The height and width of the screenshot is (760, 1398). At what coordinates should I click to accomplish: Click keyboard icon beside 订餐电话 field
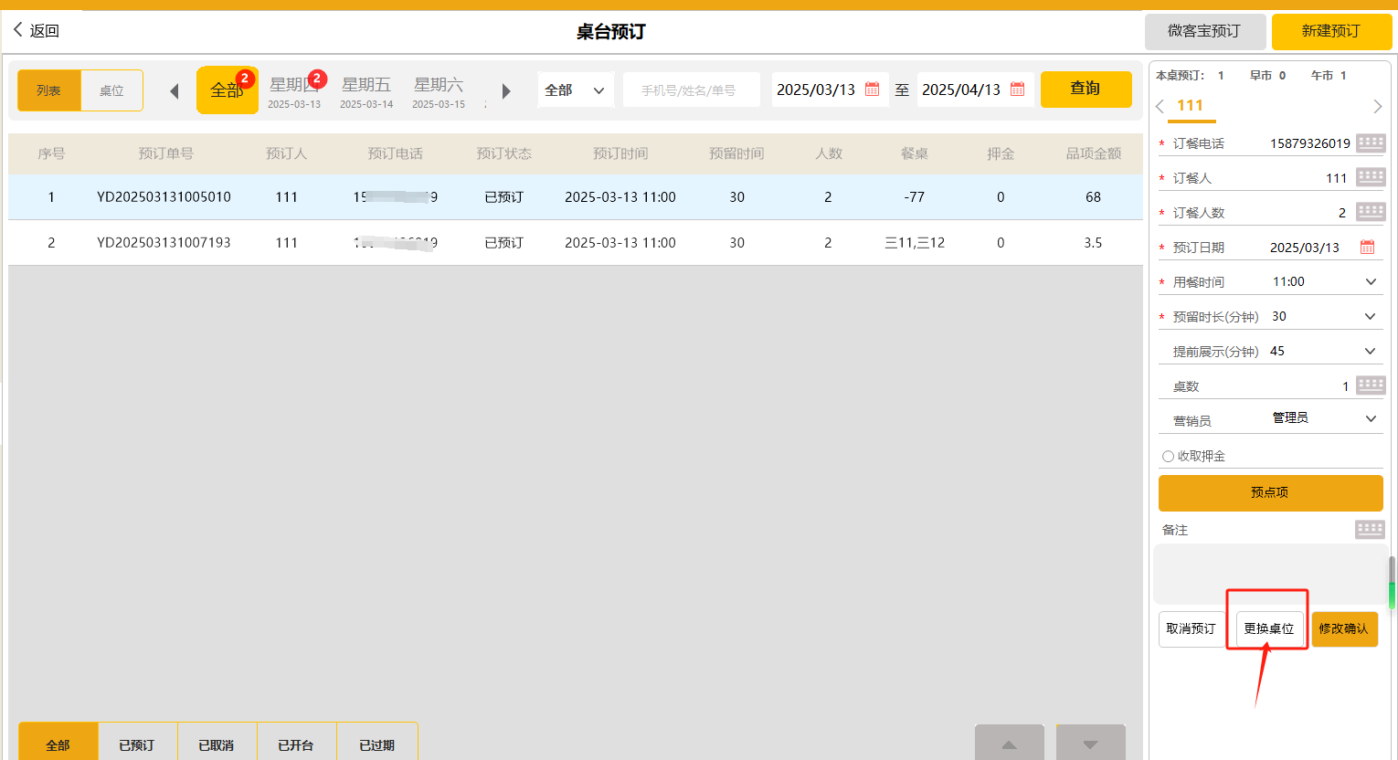(1371, 142)
